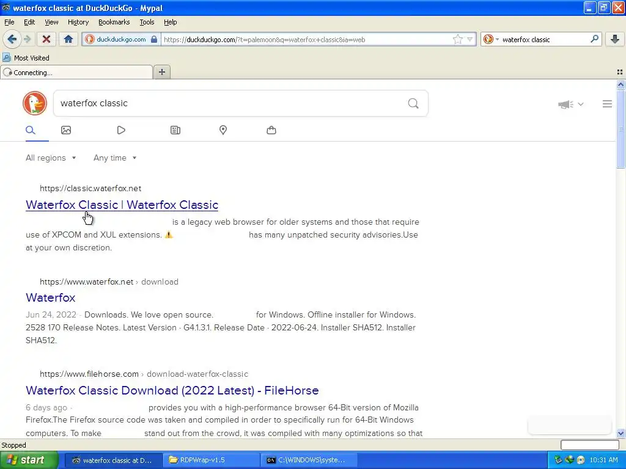Click the page scrollbar up arrow
Viewport: 626px width, 469px height.
tap(620, 84)
